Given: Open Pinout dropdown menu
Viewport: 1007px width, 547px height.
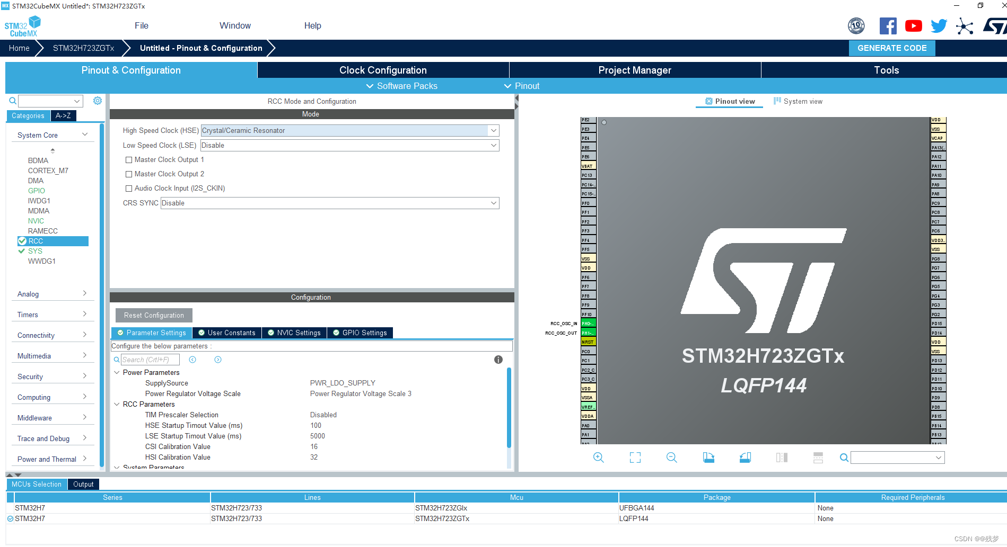Looking at the screenshot, I should tap(522, 86).
